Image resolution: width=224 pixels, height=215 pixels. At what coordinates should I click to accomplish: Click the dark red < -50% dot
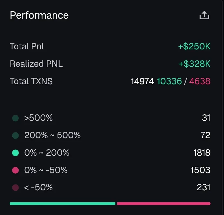click(16, 187)
